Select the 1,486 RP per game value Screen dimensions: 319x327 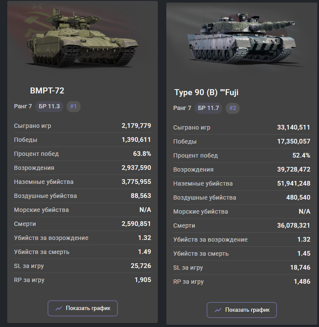click(x=302, y=282)
